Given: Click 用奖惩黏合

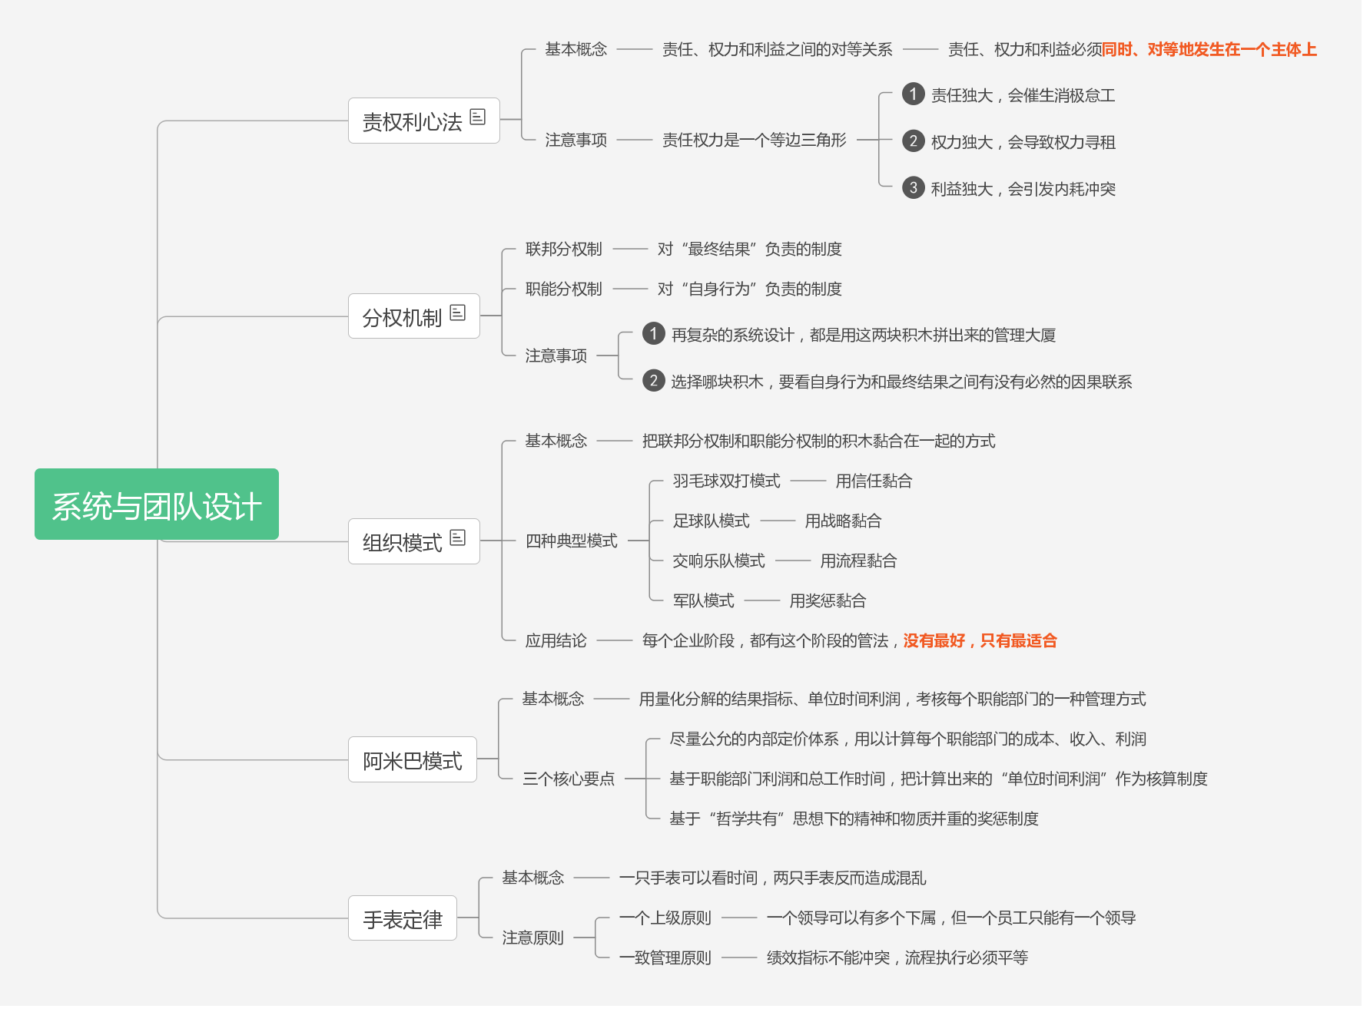Looking at the screenshot, I should click(x=828, y=600).
